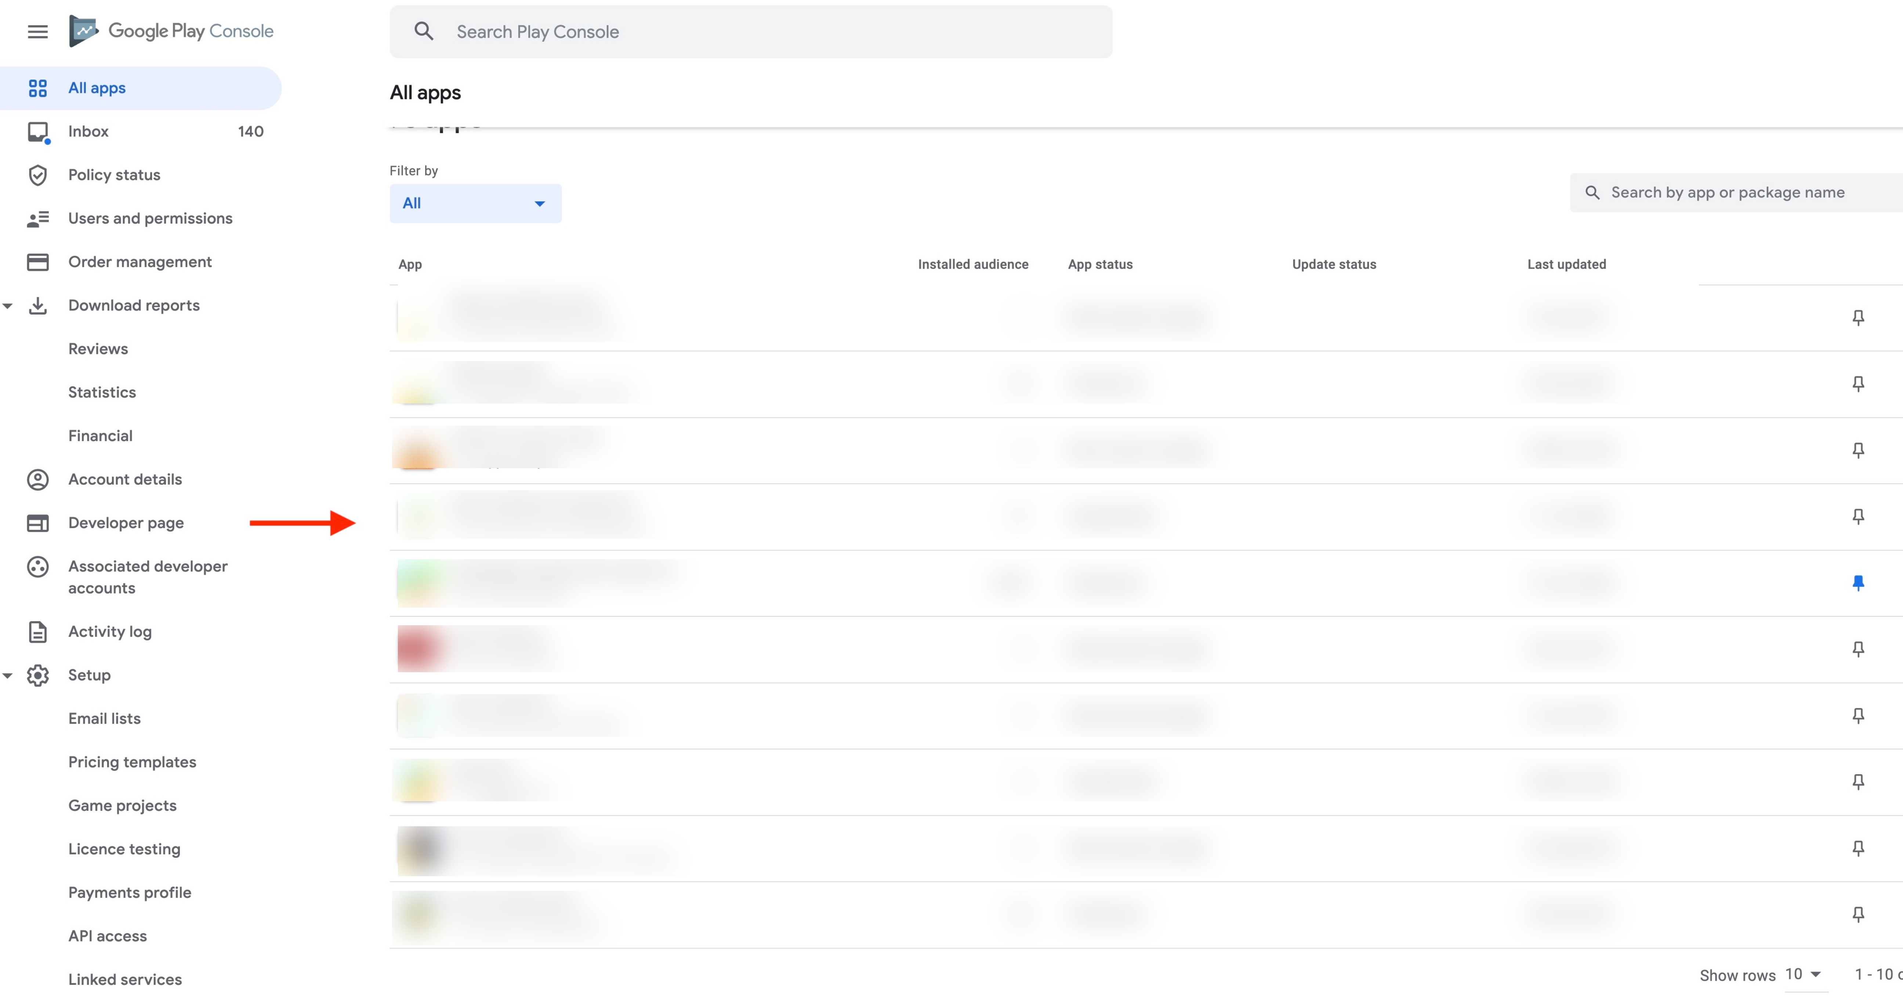The image size is (1903, 998).
Task: Open the Activity log
Action: pos(109,632)
